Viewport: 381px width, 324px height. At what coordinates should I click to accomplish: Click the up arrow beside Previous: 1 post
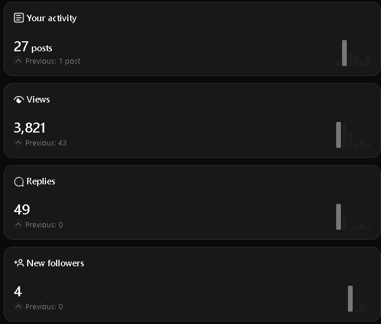pyautogui.click(x=18, y=61)
